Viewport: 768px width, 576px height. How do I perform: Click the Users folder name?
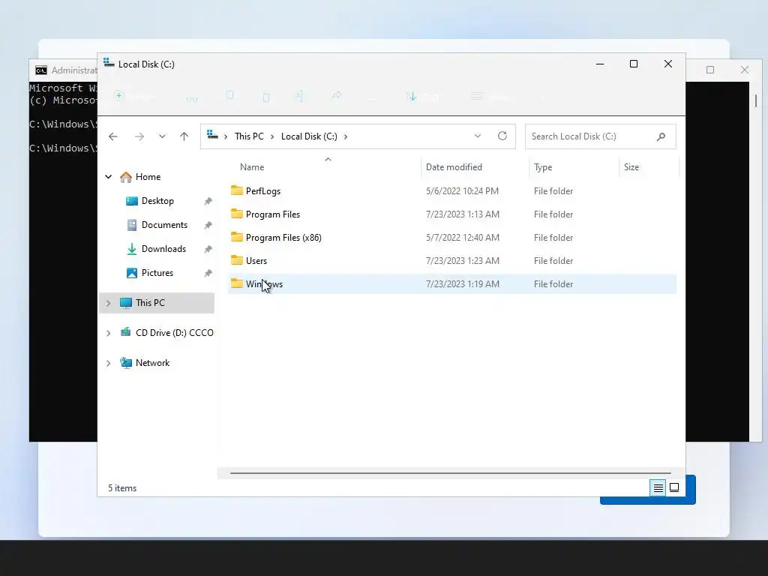[x=256, y=261]
